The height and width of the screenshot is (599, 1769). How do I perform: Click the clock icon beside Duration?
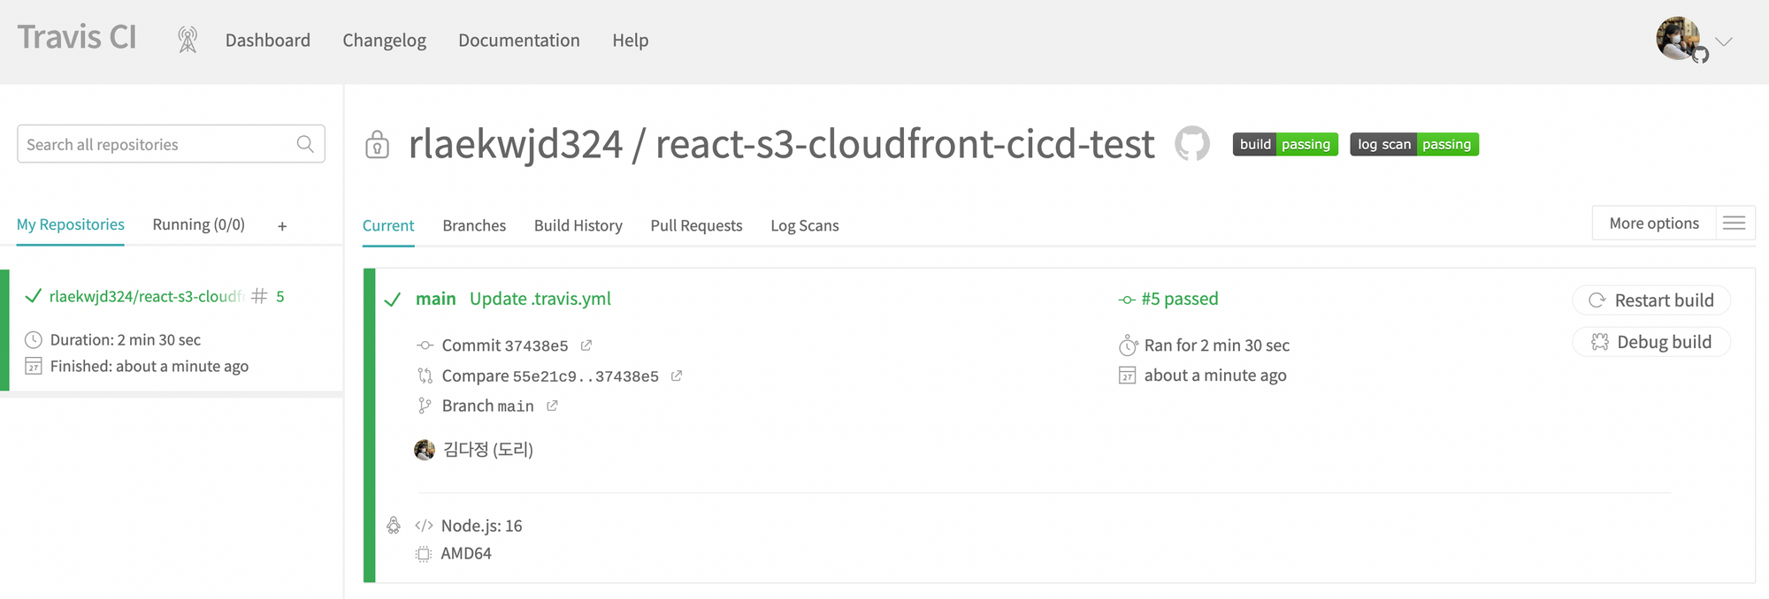(34, 340)
